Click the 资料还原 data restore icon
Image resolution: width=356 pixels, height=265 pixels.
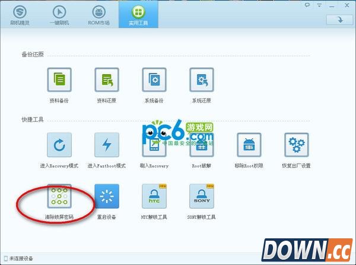click(x=107, y=79)
